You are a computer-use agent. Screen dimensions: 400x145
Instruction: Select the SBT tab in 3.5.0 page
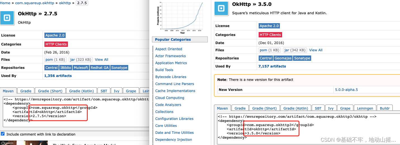coord(318,108)
